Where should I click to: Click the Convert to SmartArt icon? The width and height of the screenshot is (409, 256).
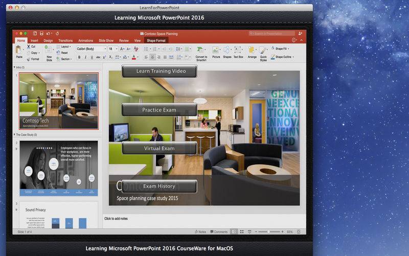pyautogui.click(x=200, y=50)
